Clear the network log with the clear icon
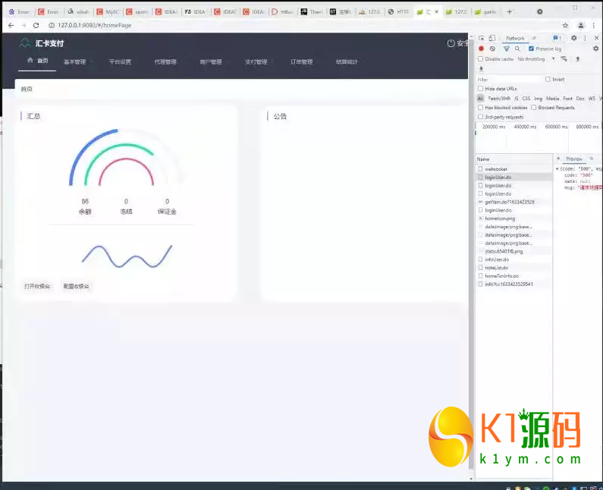The width and height of the screenshot is (603, 490). [492, 49]
